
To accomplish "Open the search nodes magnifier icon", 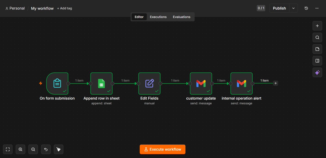I will 317,38.
